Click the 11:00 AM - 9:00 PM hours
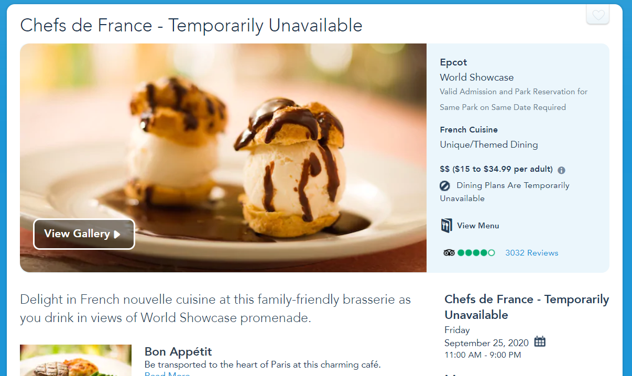This screenshot has width=632, height=376. (482, 355)
